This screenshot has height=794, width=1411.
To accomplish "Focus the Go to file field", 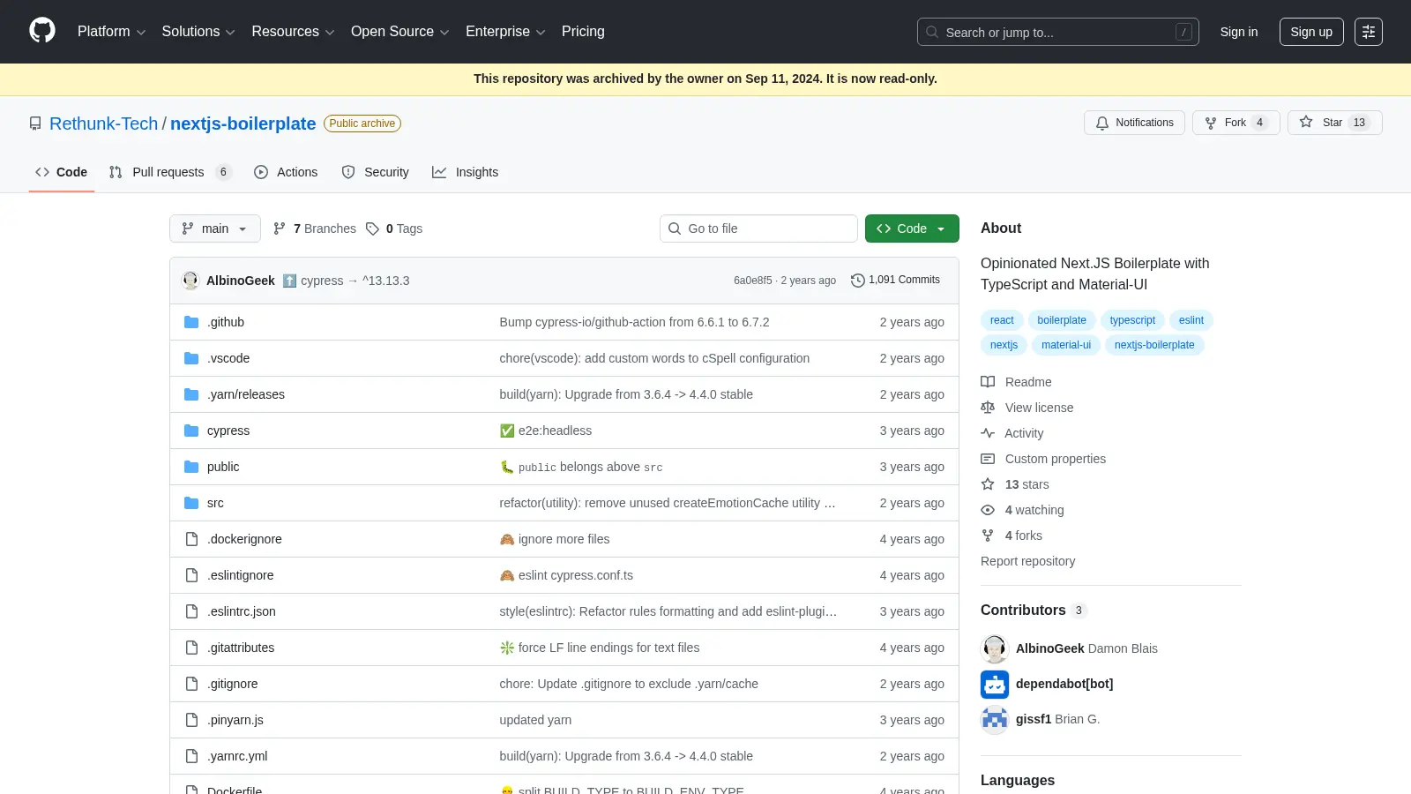I will coord(758,228).
